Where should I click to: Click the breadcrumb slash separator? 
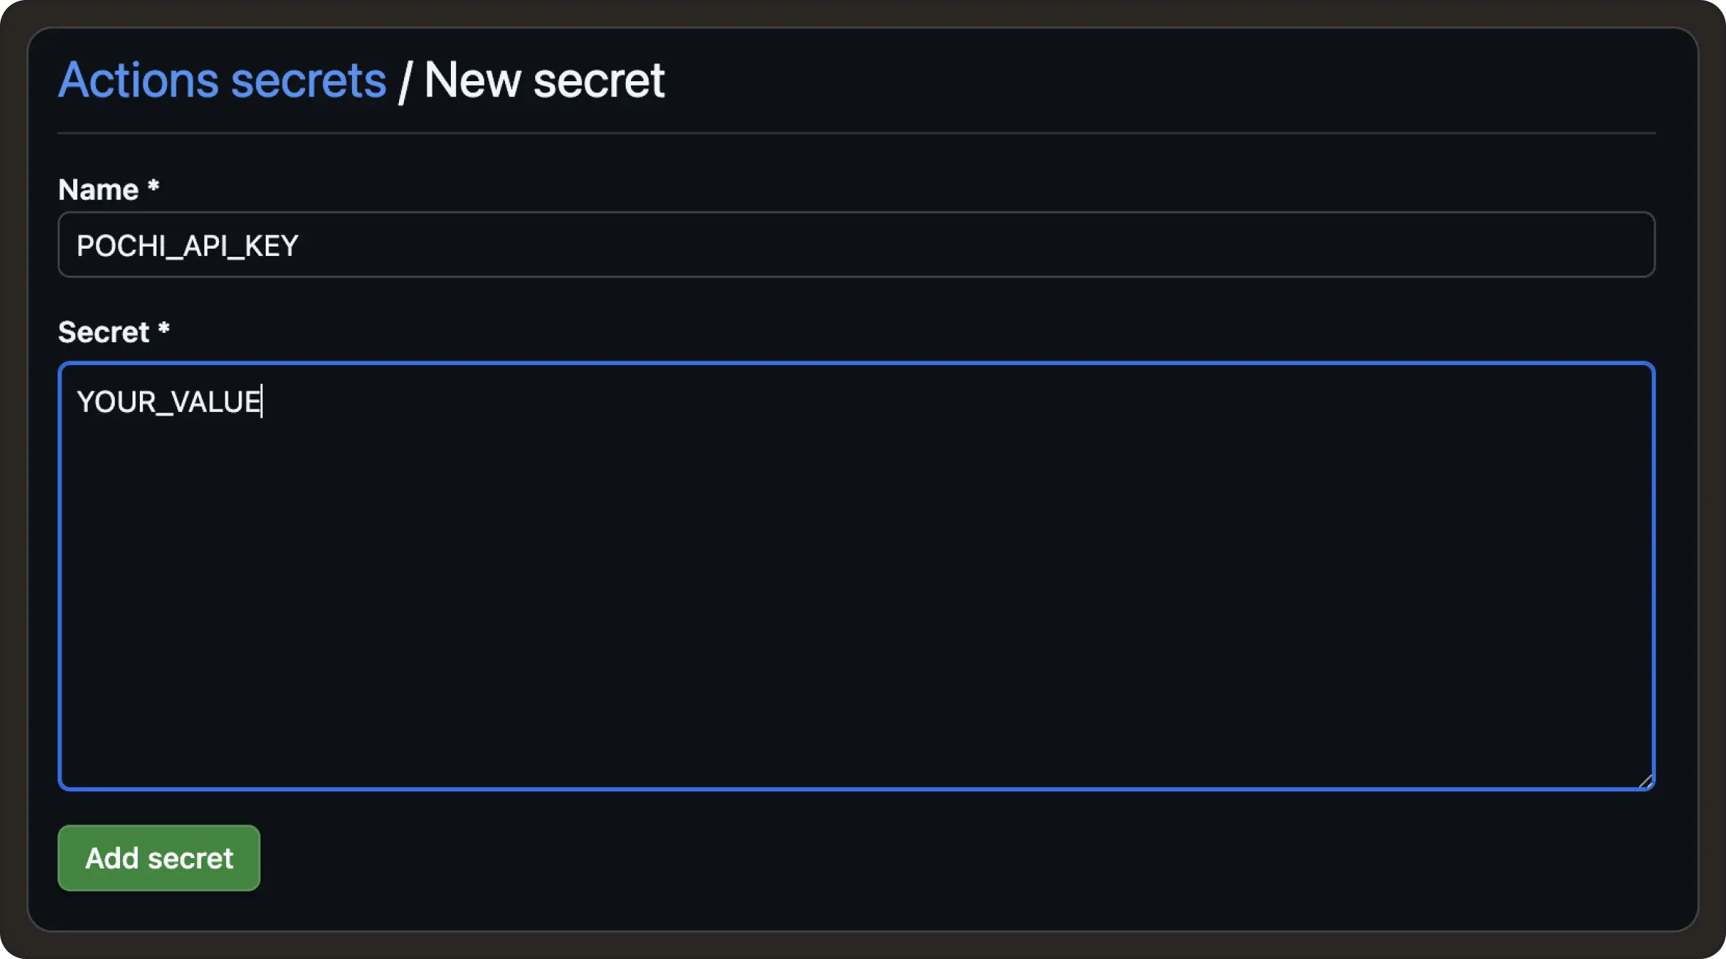[x=405, y=81]
